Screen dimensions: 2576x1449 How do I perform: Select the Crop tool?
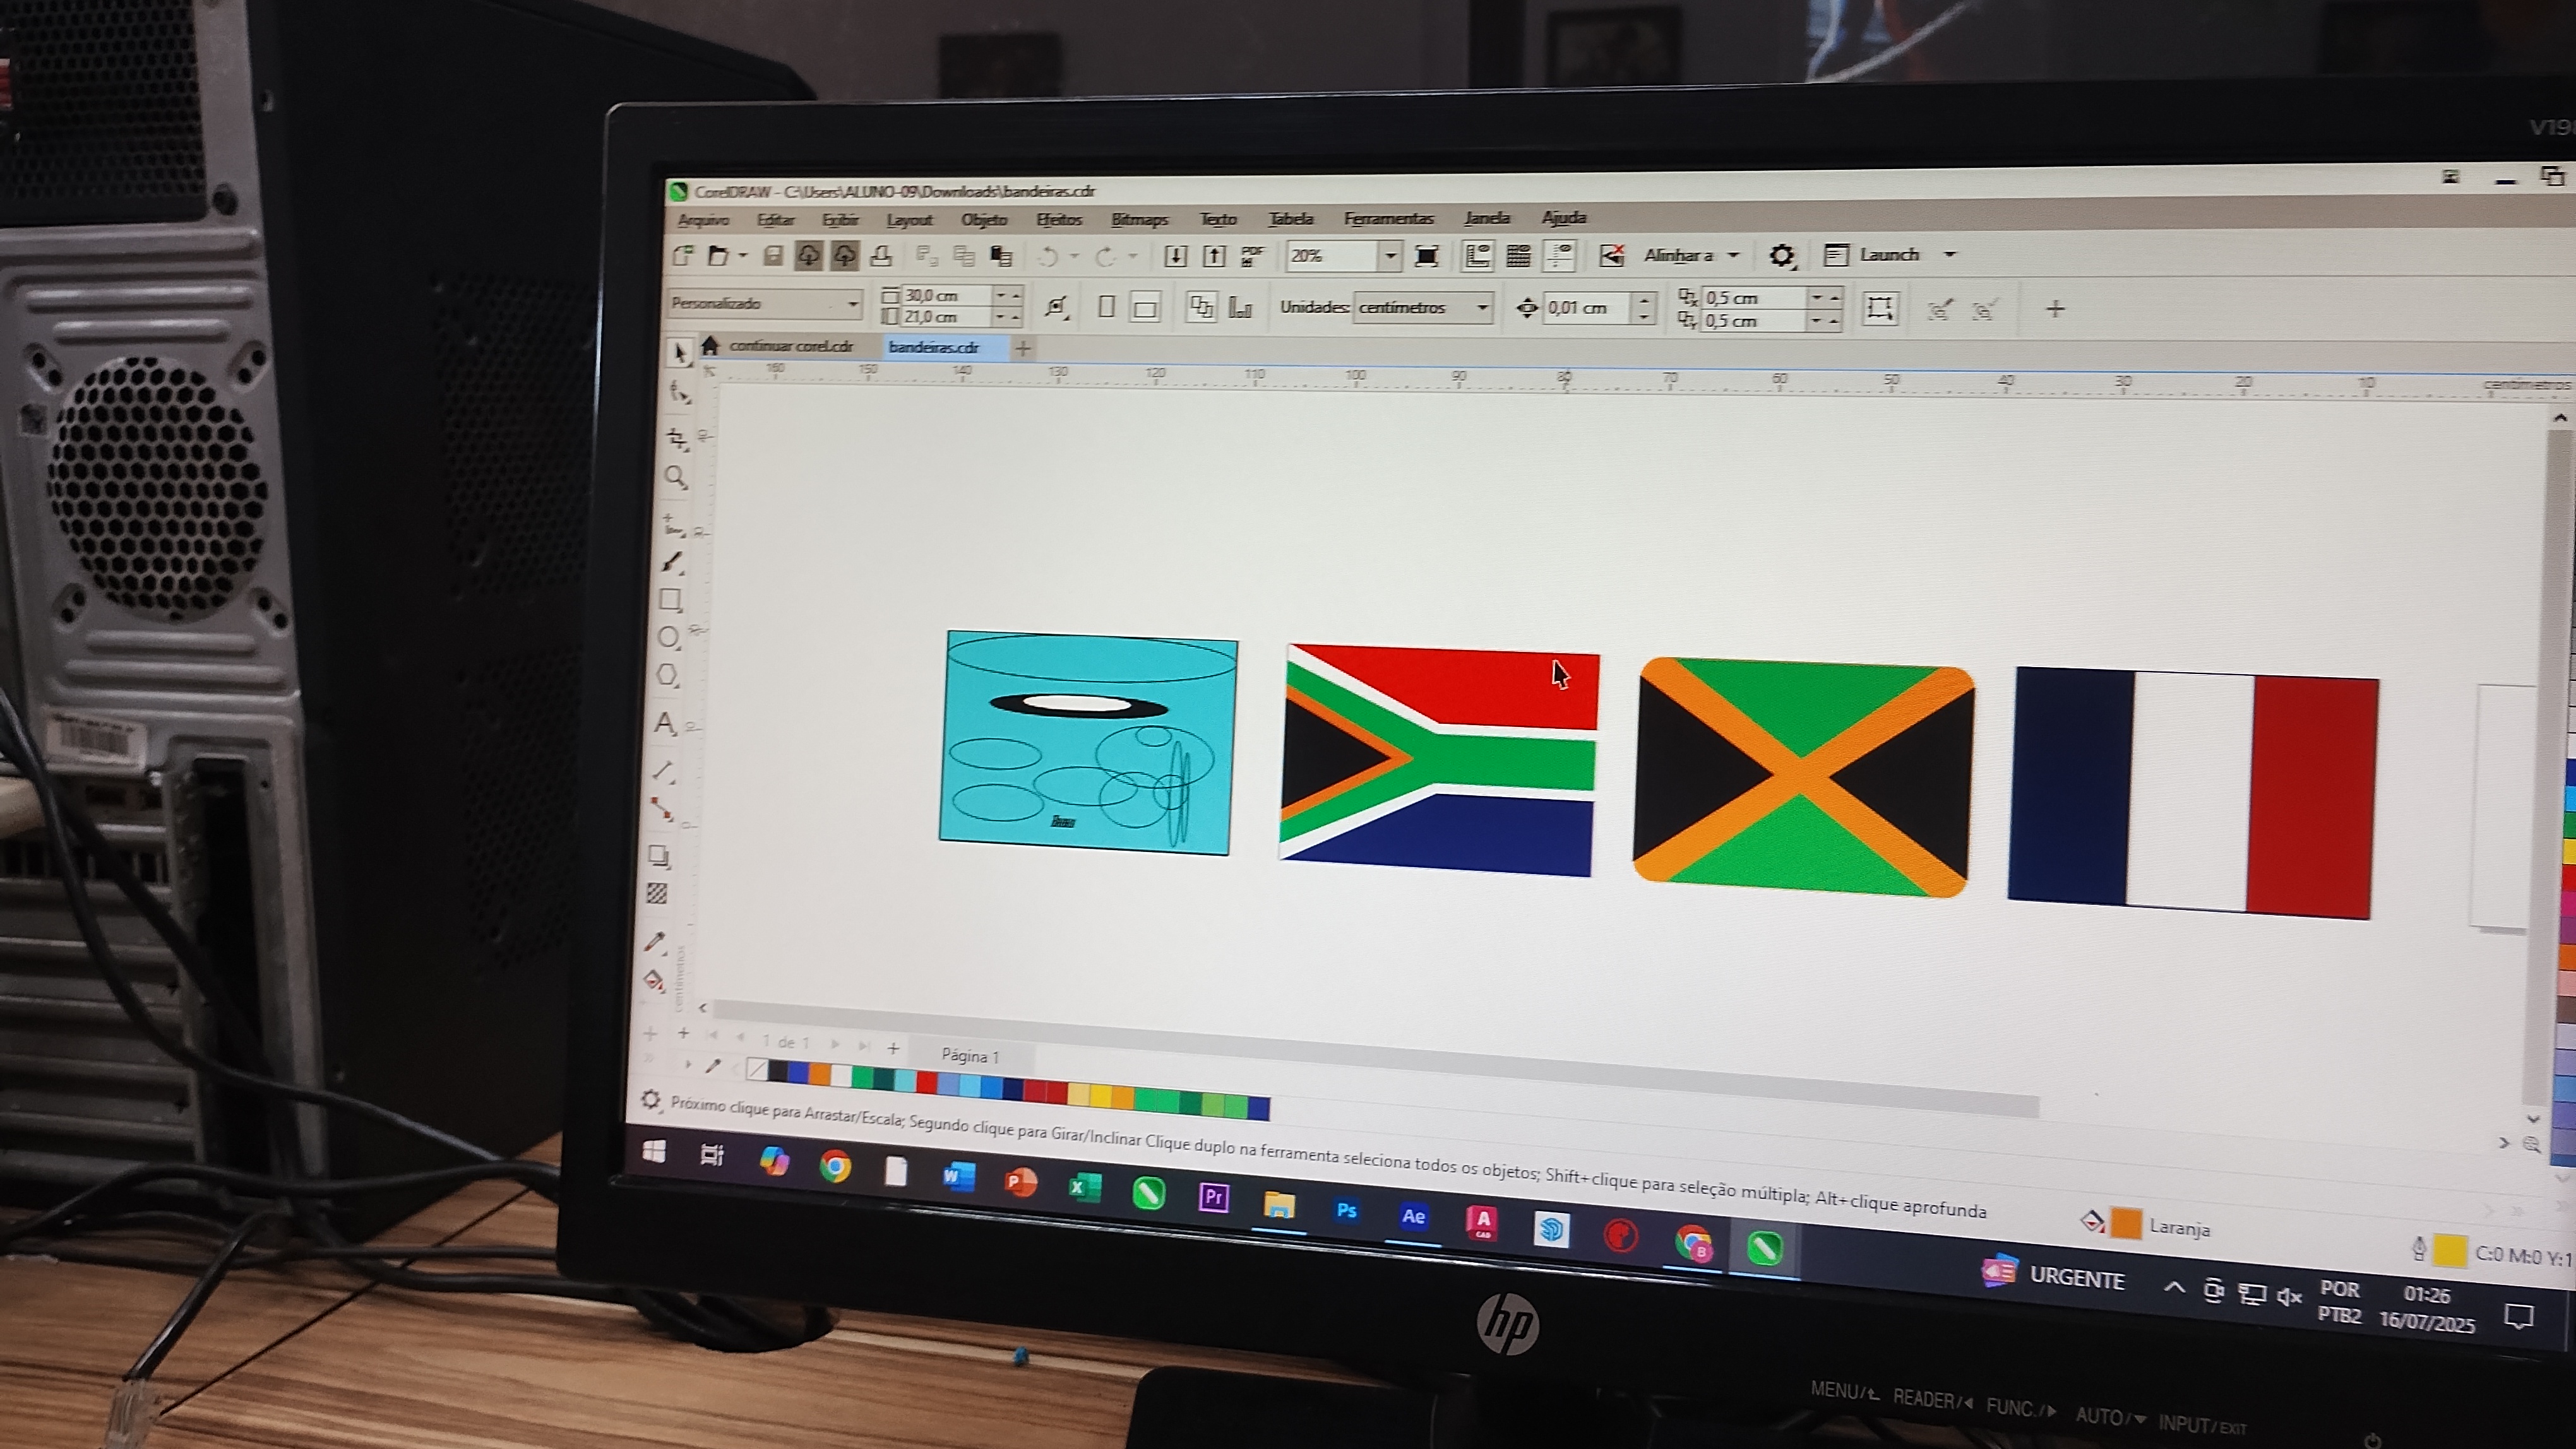[x=677, y=439]
